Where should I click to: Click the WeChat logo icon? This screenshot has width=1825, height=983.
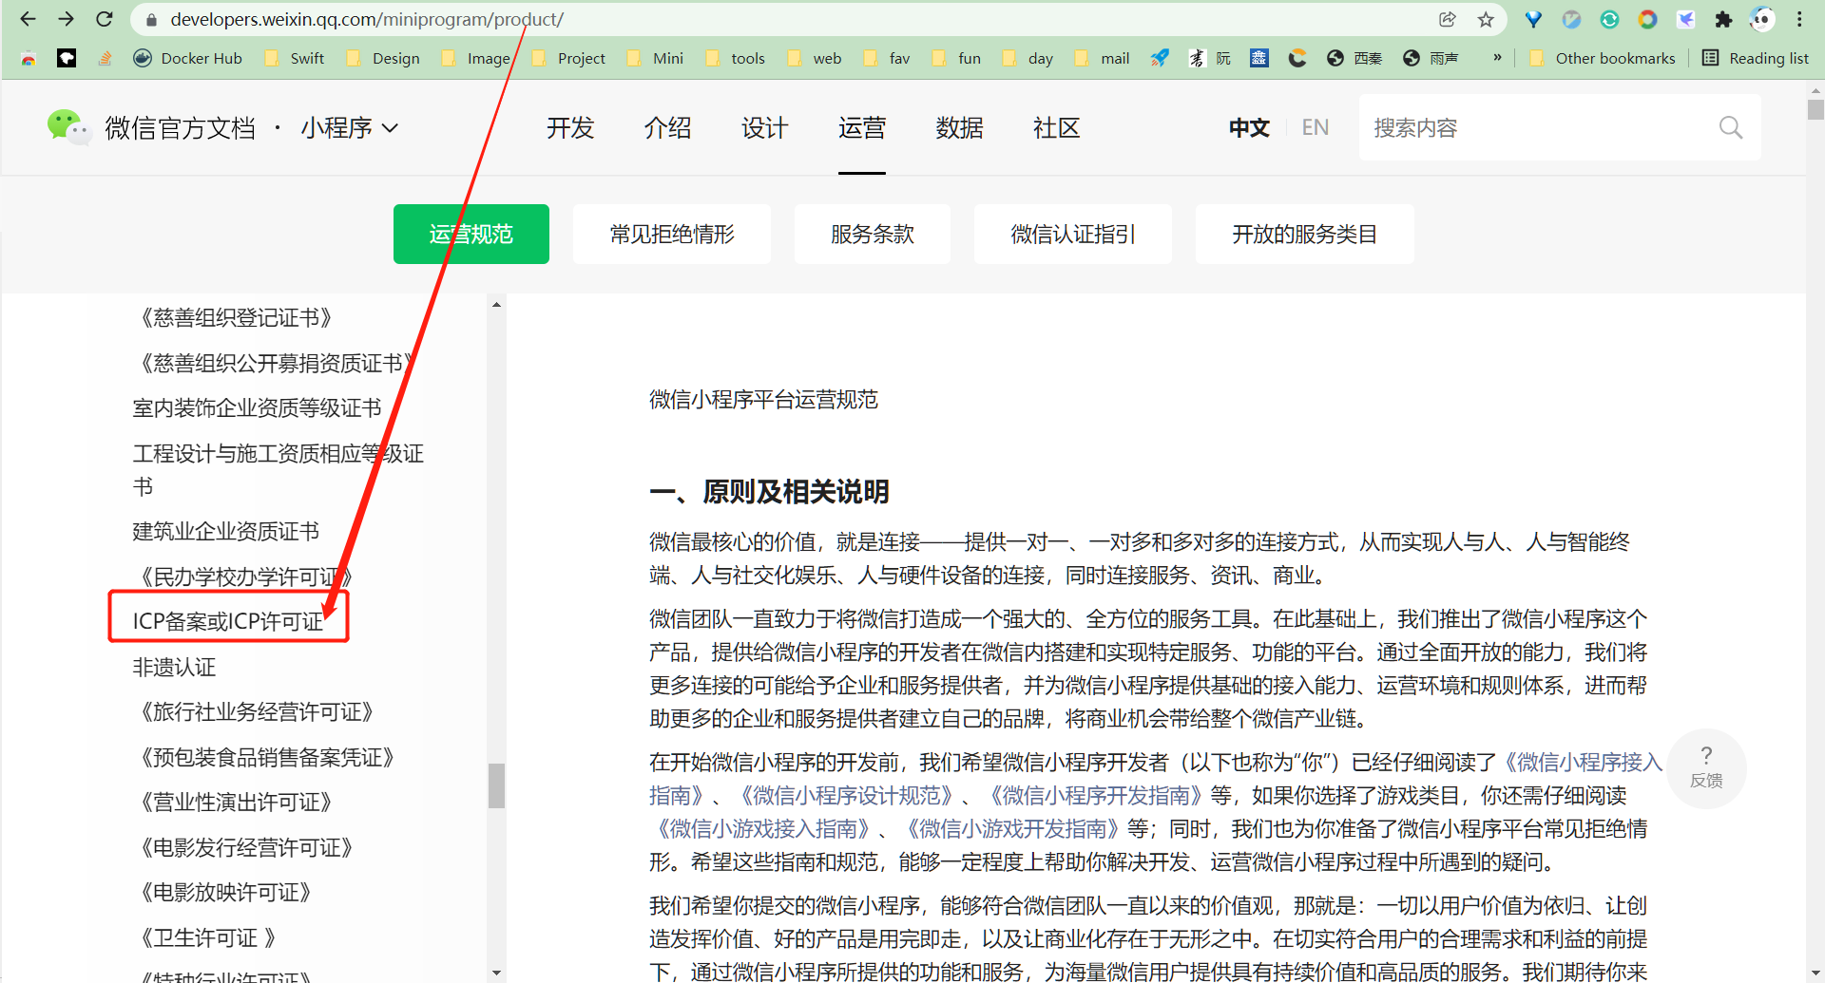[x=68, y=127]
